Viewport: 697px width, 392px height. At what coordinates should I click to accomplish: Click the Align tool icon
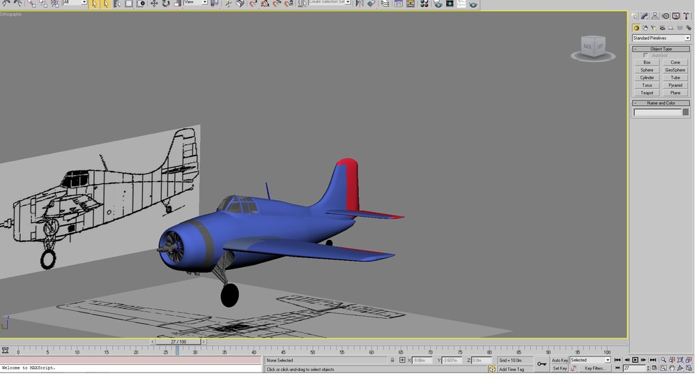click(372, 3)
